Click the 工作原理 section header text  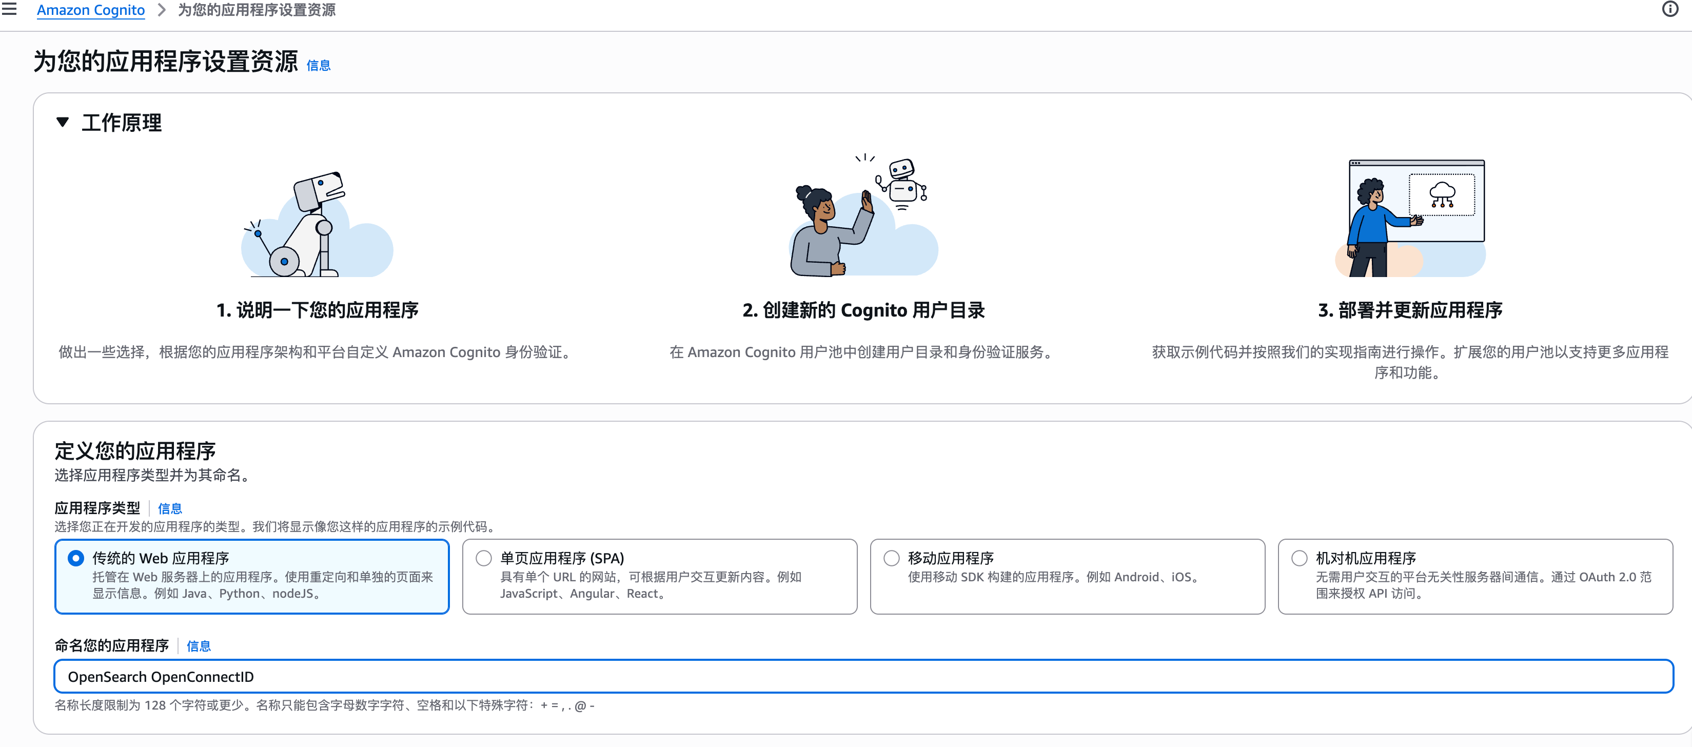[122, 123]
